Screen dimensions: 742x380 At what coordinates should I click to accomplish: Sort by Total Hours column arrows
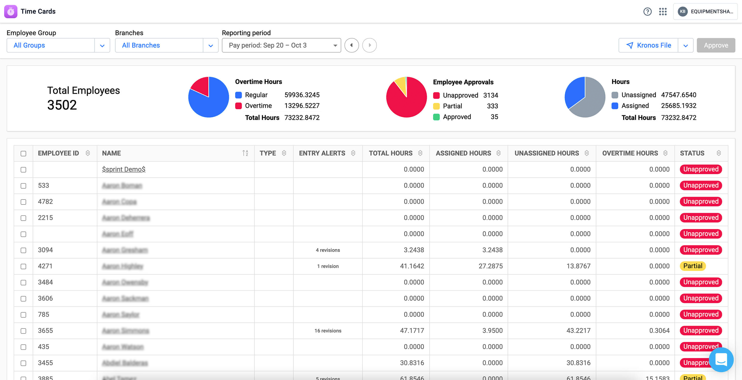coord(420,153)
